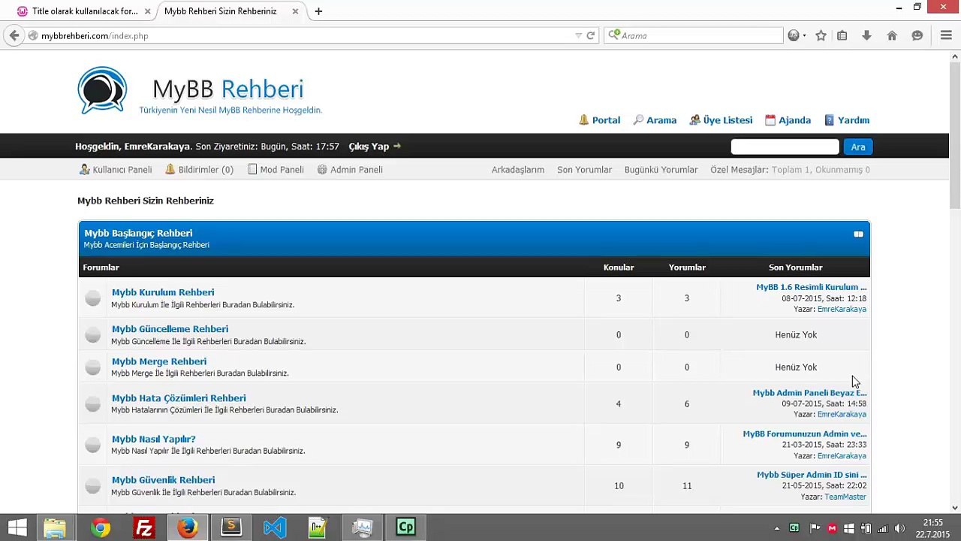This screenshot has height=541, width=961.
Task: Click forum status icon for Mybb Güncelleme Rehberi
Action: (x=92, y=334)
